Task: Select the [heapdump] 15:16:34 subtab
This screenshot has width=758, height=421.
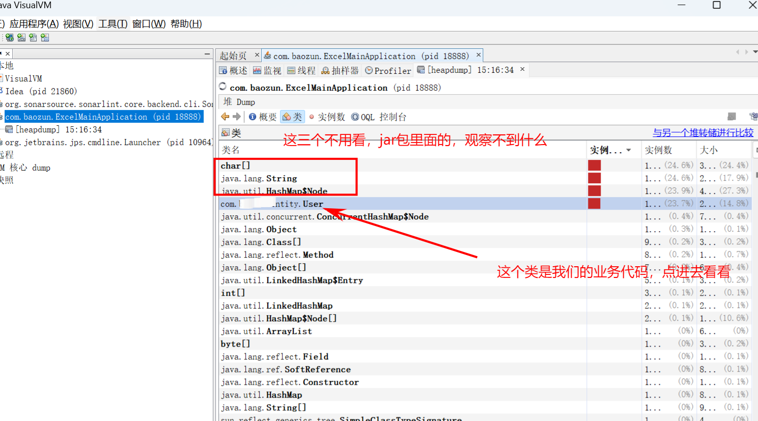Action: point(465,70)
